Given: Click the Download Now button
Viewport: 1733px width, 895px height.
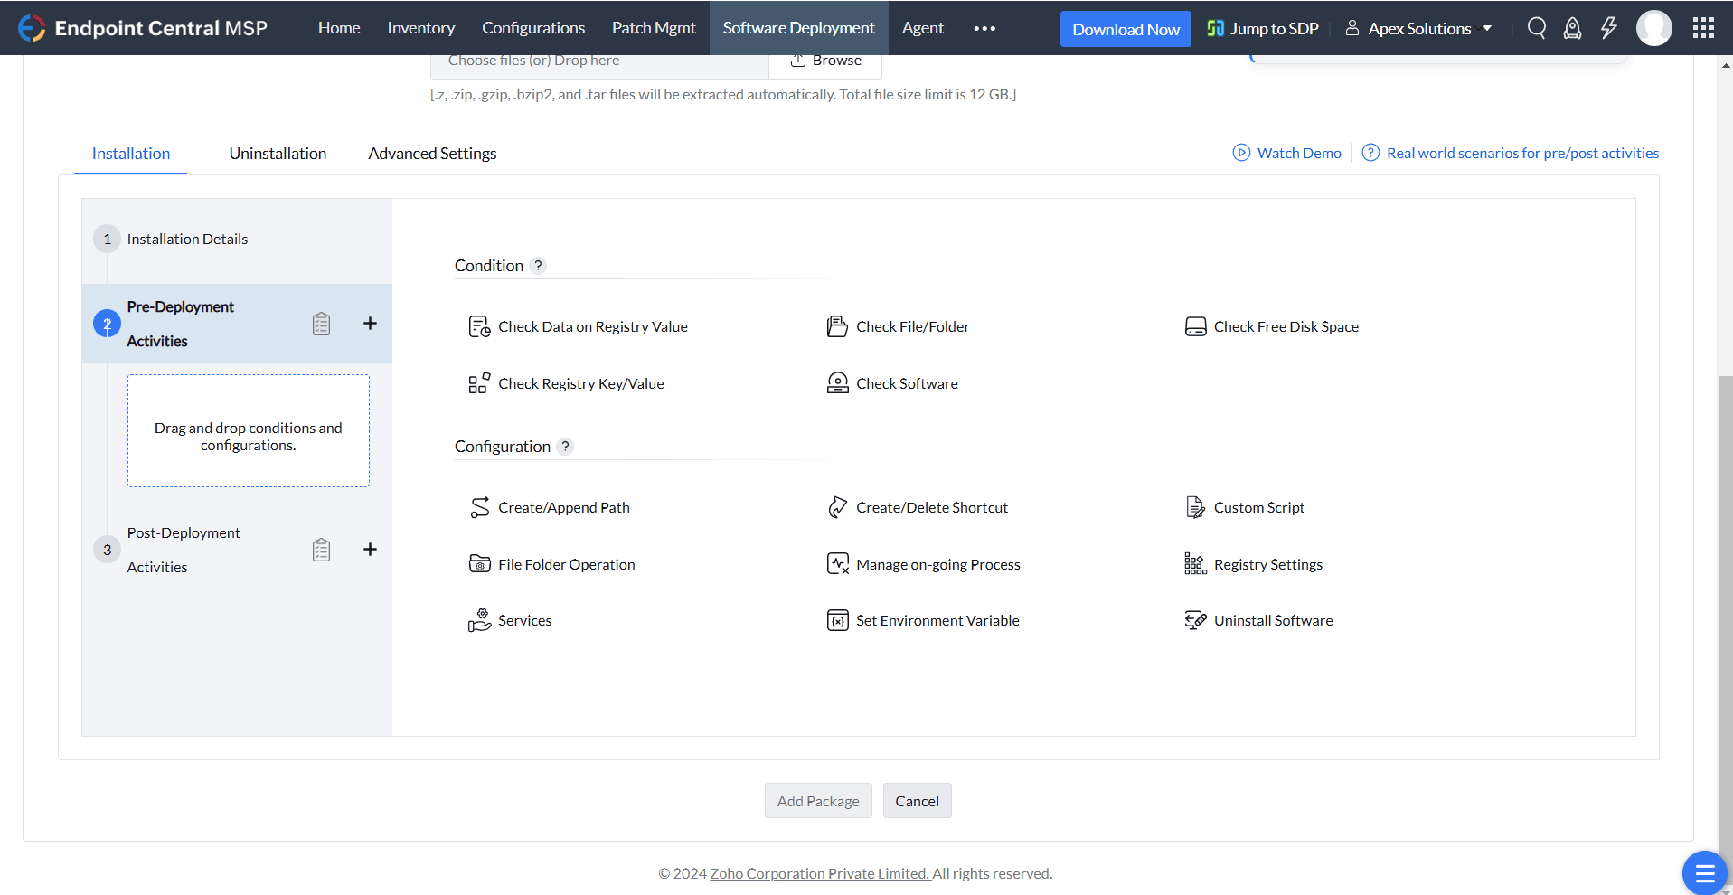Looking at the screenshot, I should 1125,28.
